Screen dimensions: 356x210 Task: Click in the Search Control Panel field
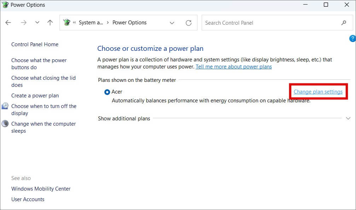[x=271, y=23]
